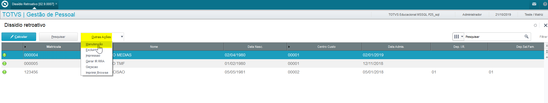Click the Teste / Matriz branch label
Screen dimensions: 548x103
(x=534, y=15)
